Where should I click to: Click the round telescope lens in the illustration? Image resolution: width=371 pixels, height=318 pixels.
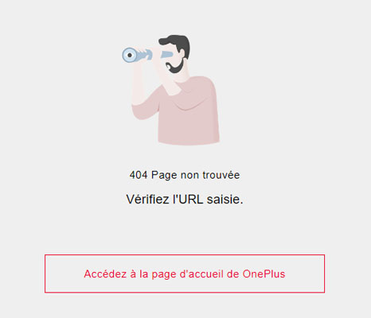(130, 55)
